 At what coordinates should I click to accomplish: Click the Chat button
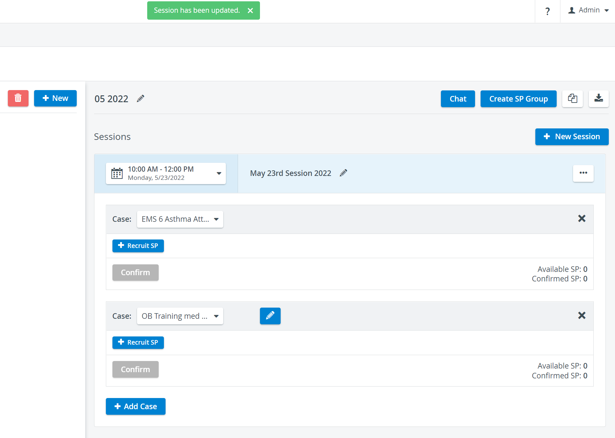click(458, 99)
